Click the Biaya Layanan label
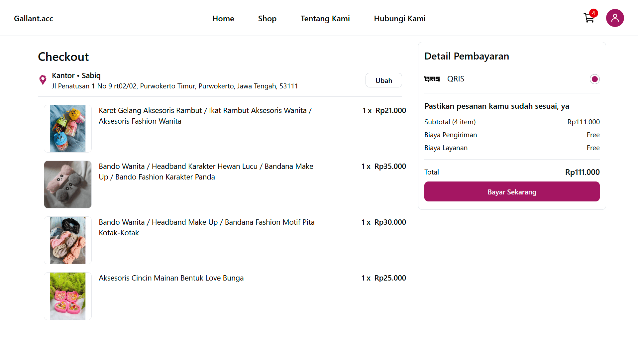This screenshot has width=638, height=355. [x=446, y=148]
